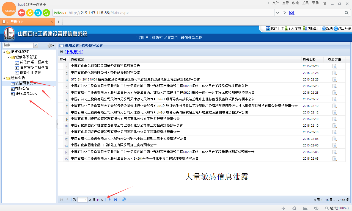View details icon for row 13 燕山石油化工
352x211 pixels.
coord(334,145)
